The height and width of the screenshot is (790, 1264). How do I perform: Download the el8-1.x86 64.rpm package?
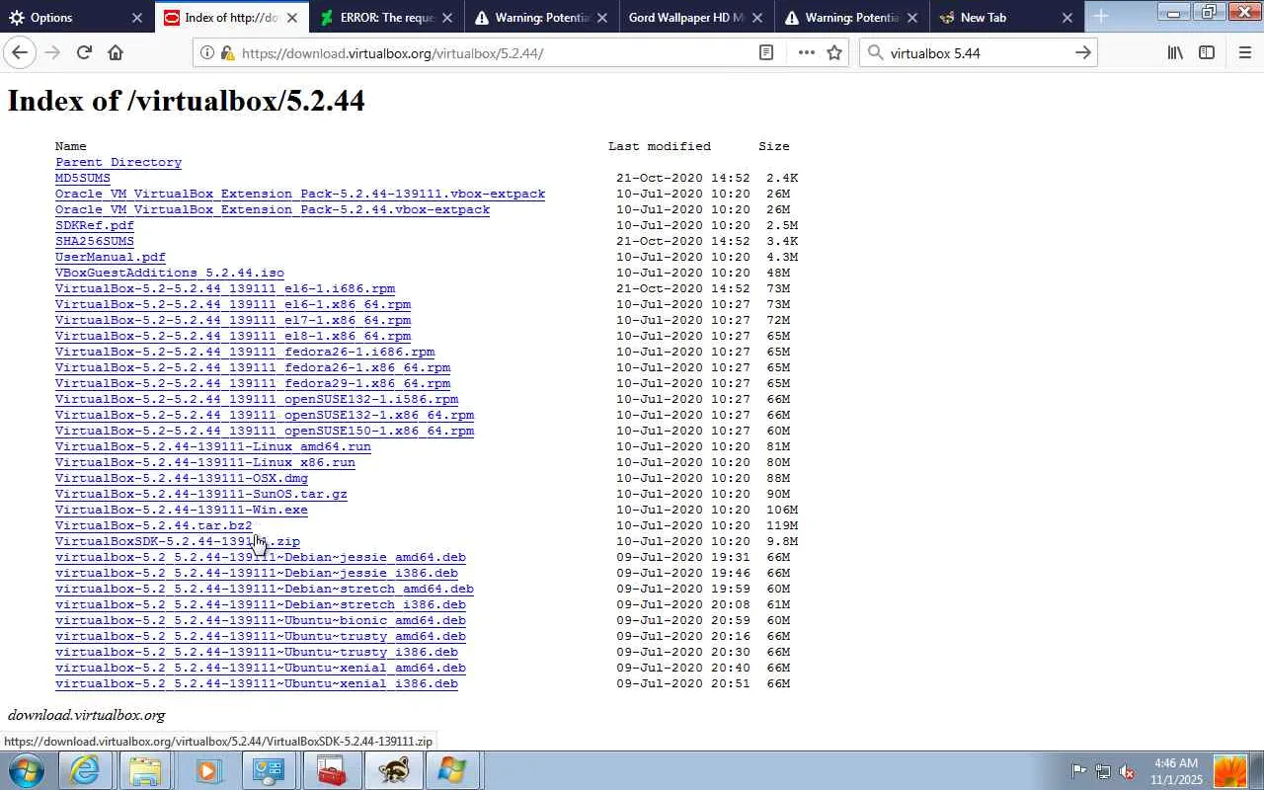coord(233,336)
